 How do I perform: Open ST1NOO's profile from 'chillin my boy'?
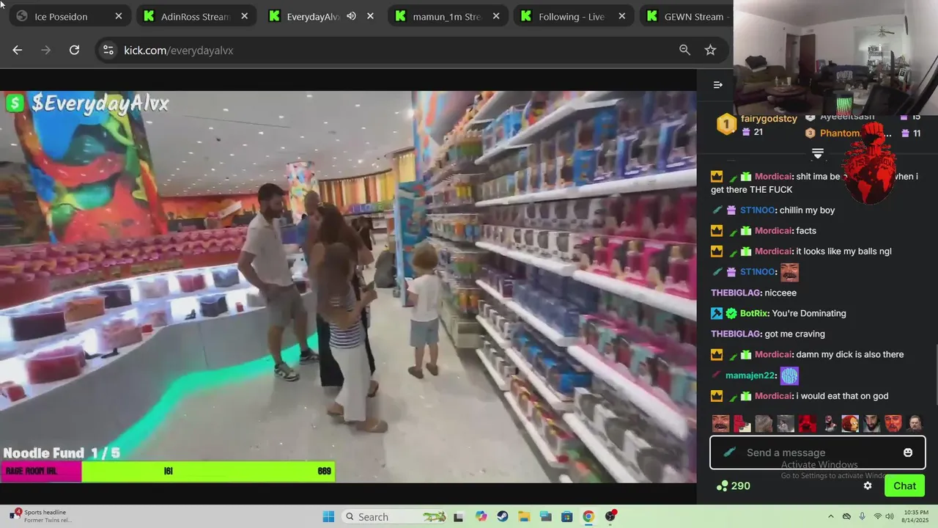coord(758,210)
